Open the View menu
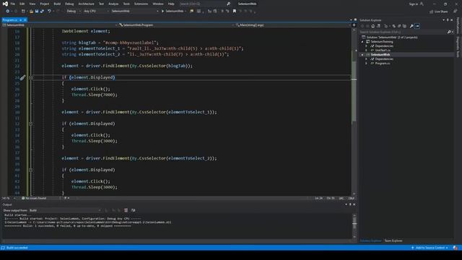 [x=32, y=4]
